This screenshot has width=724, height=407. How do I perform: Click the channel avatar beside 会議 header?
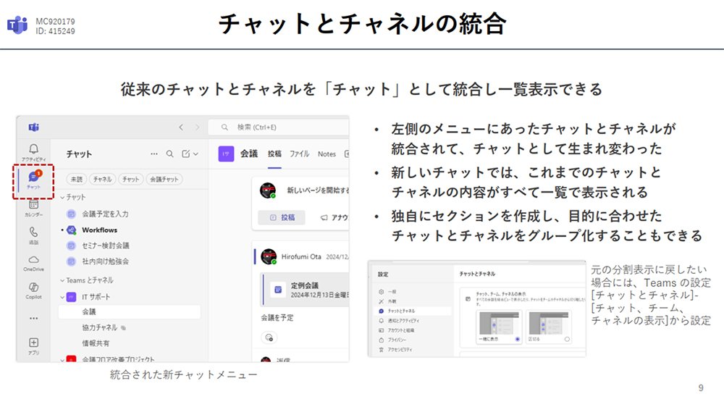point(226,154)
